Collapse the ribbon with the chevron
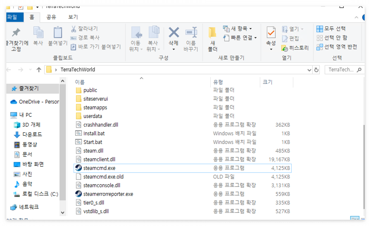 point(356,17)
